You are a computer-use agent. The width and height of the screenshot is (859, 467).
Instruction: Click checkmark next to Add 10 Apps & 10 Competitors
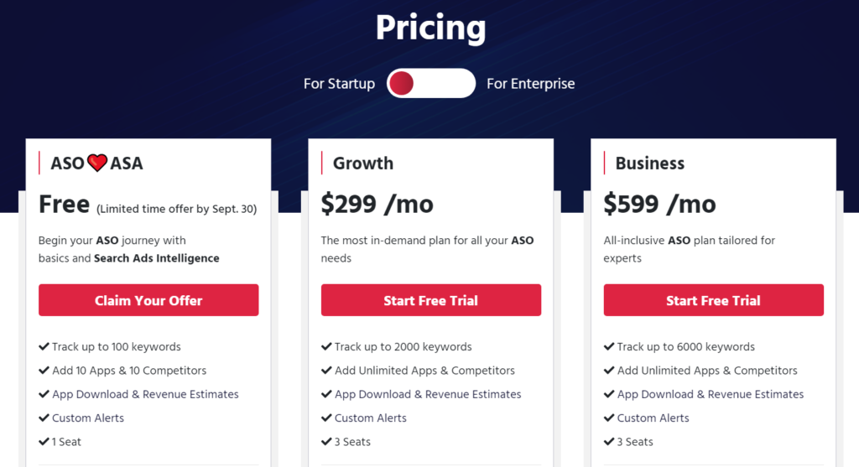(44, 370)
